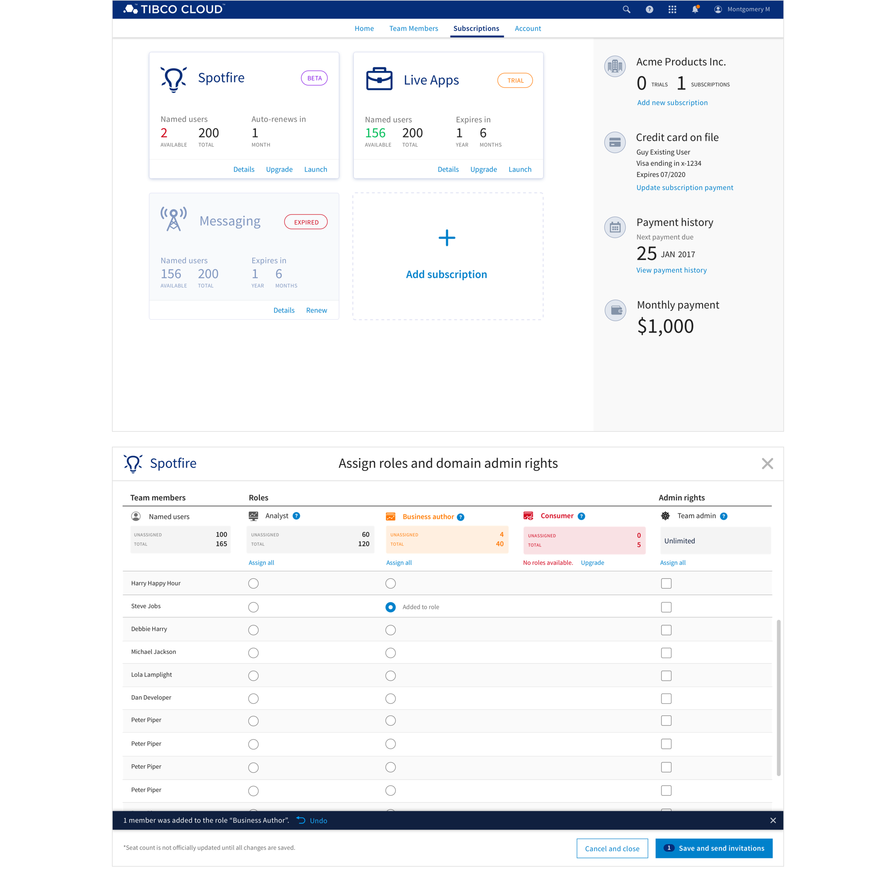Click the TIBCO Cloud logo
The width and height of the screenshot is (896, 871).
(x=174, y=9)
